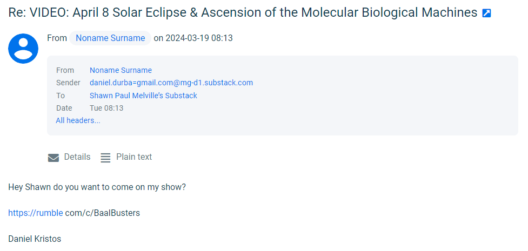Click the Daniel Kristos signature text
The image size is (528, 251).
click(35, 238)
